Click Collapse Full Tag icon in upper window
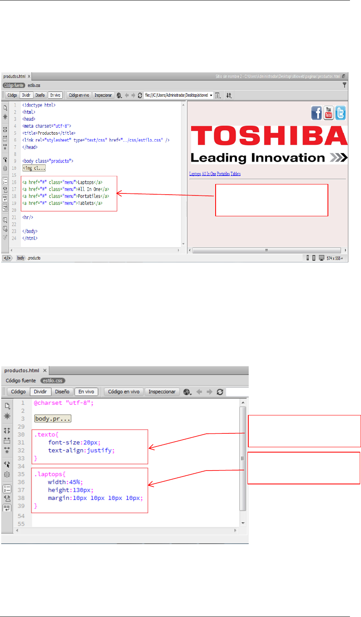The height and width of the screenshot is (617, 361). (5, 129)
